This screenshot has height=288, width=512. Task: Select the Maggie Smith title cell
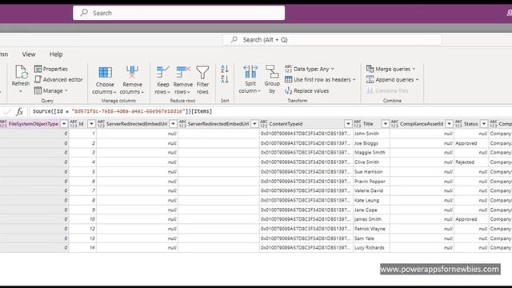tap(371, 153)
